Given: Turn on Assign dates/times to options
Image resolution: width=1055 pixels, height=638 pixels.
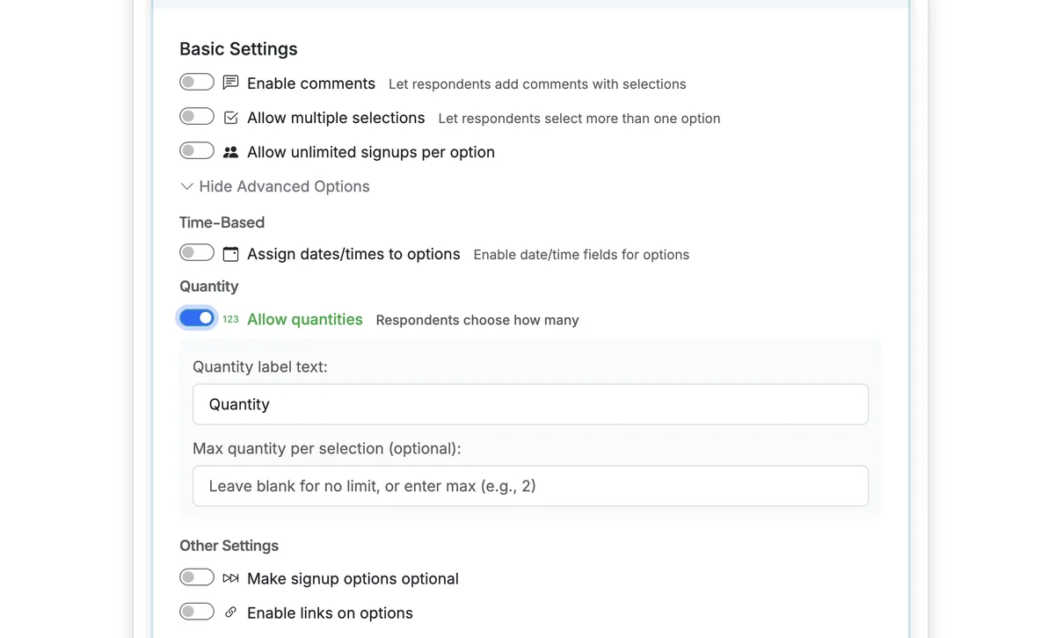Looking at the screenshot, I should click(196, 251).
